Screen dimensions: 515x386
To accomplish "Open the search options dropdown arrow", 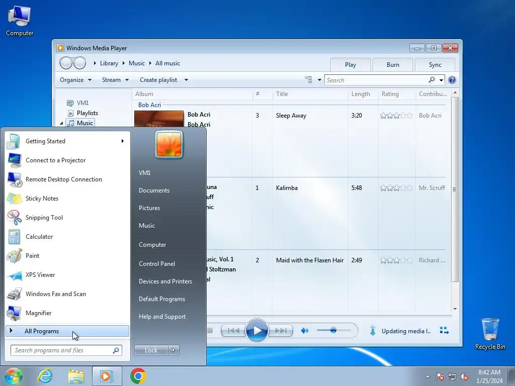I will click(x=441, y=80).
